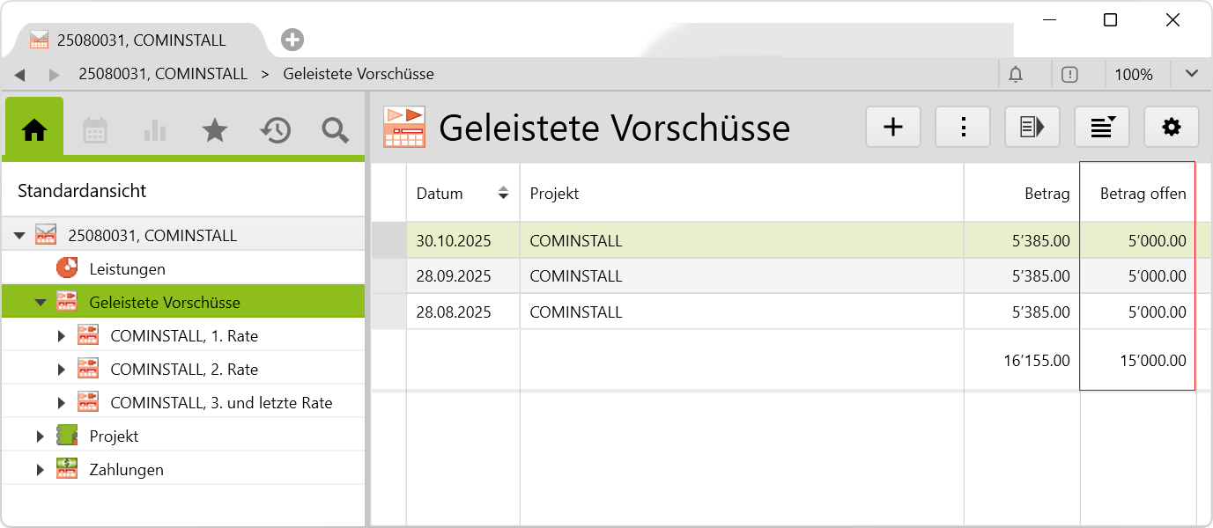Select Leistungen in the navigation tree
Screen dimensions: 1213x528
click(x=127, y=269)
